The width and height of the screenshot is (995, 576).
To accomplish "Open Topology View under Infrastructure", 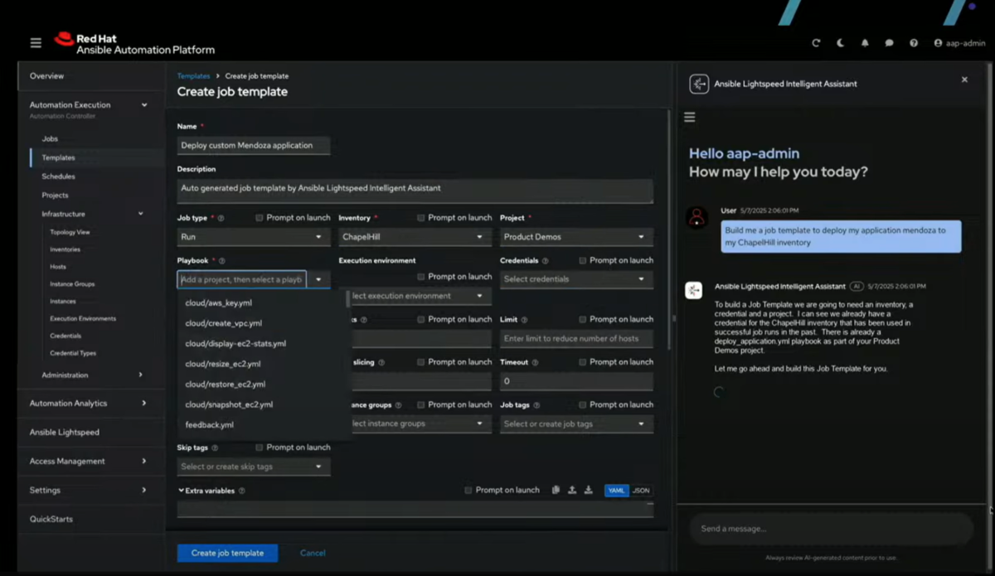I will pyautogui.click(x=70, y=232).
